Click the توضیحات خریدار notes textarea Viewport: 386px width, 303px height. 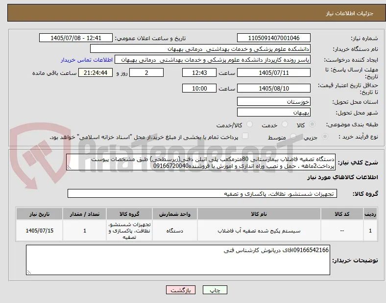click(x=178, y=260)
